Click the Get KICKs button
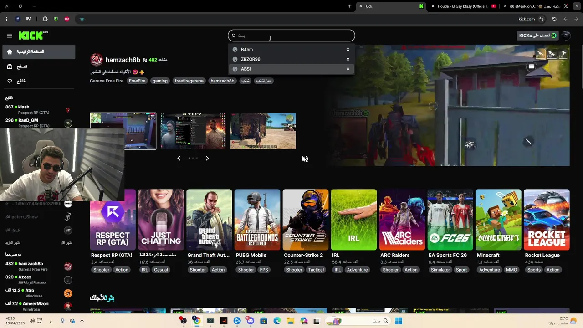Viewport: 583px width, 328px height. click(x=537, y=36)
